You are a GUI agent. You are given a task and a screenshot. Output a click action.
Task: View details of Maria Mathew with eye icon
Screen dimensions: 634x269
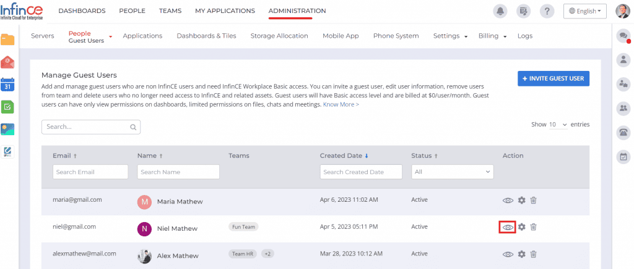(508, 201)
